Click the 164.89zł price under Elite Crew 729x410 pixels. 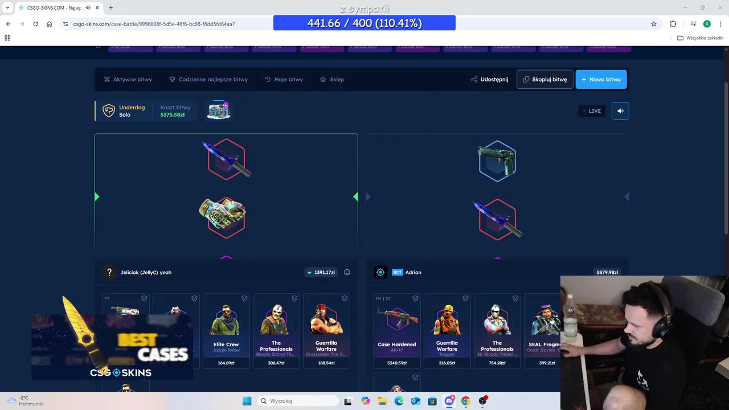pyautogui.click(x=226, y=363)
